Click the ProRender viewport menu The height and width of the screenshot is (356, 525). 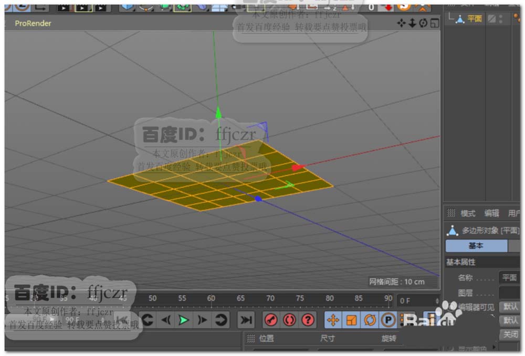(33, 24)
